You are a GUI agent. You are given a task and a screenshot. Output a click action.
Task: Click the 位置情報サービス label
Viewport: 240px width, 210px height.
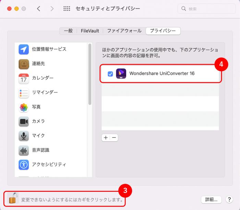tap(49, 49)
